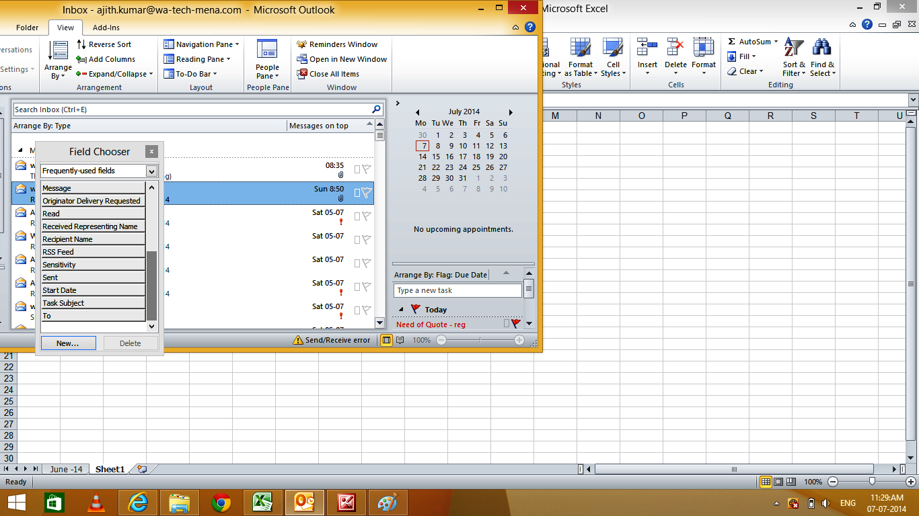
Task: Open the Reading Pane dropdown
Action: [x=197, y=59]
